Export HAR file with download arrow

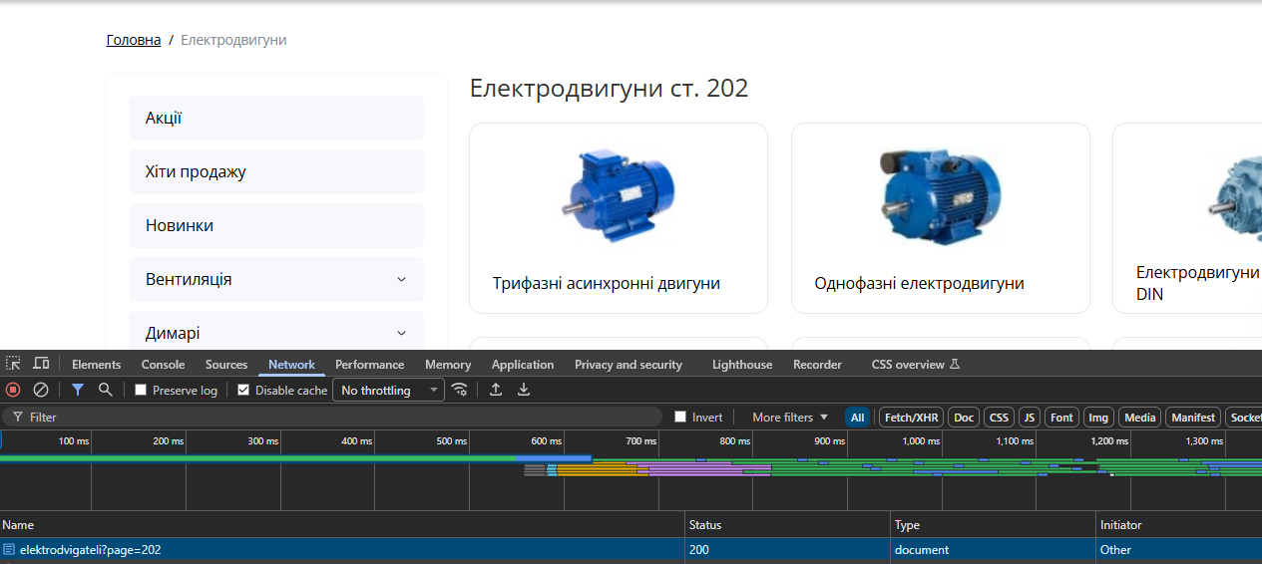524,391
